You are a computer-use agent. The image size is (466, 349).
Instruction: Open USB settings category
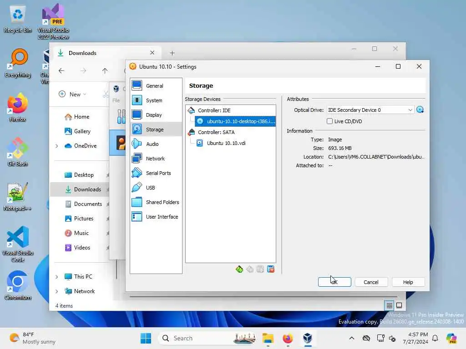tap(156, 188)
